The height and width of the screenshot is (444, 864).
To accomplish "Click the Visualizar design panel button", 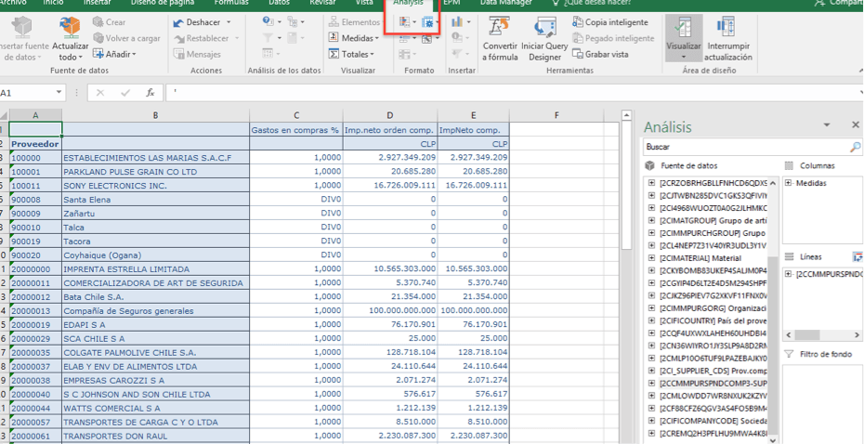I will tap(683, 37).
